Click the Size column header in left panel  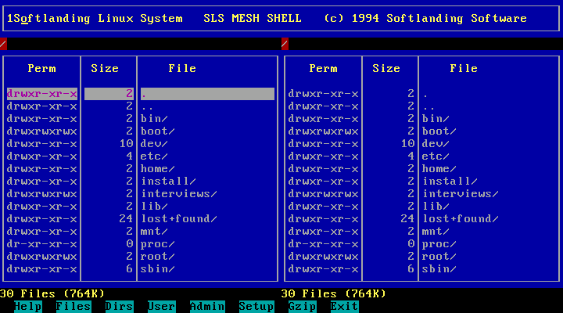(105, 69)
